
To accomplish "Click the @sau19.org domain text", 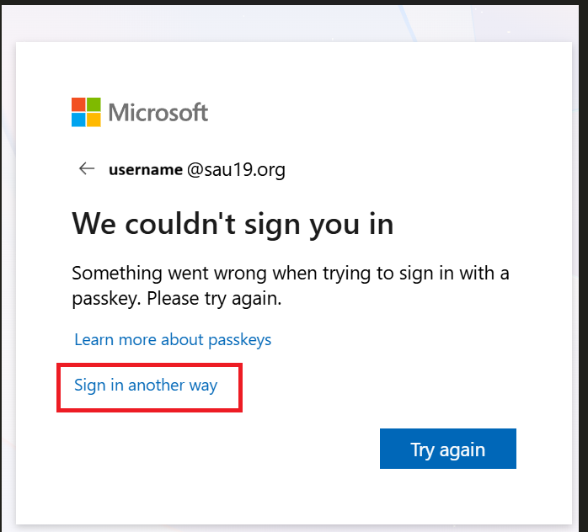I will pyautogui.click(x=236, y=170).
